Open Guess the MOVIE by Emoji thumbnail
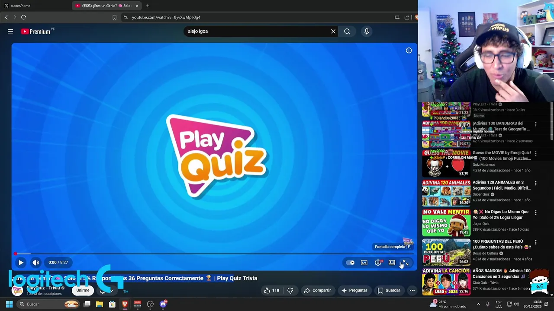The height and width of the screenshot is (311, 554). click(446, 163)
